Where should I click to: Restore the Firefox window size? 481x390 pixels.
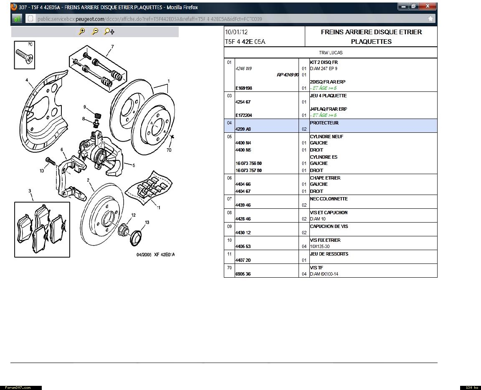coord(413,6)
